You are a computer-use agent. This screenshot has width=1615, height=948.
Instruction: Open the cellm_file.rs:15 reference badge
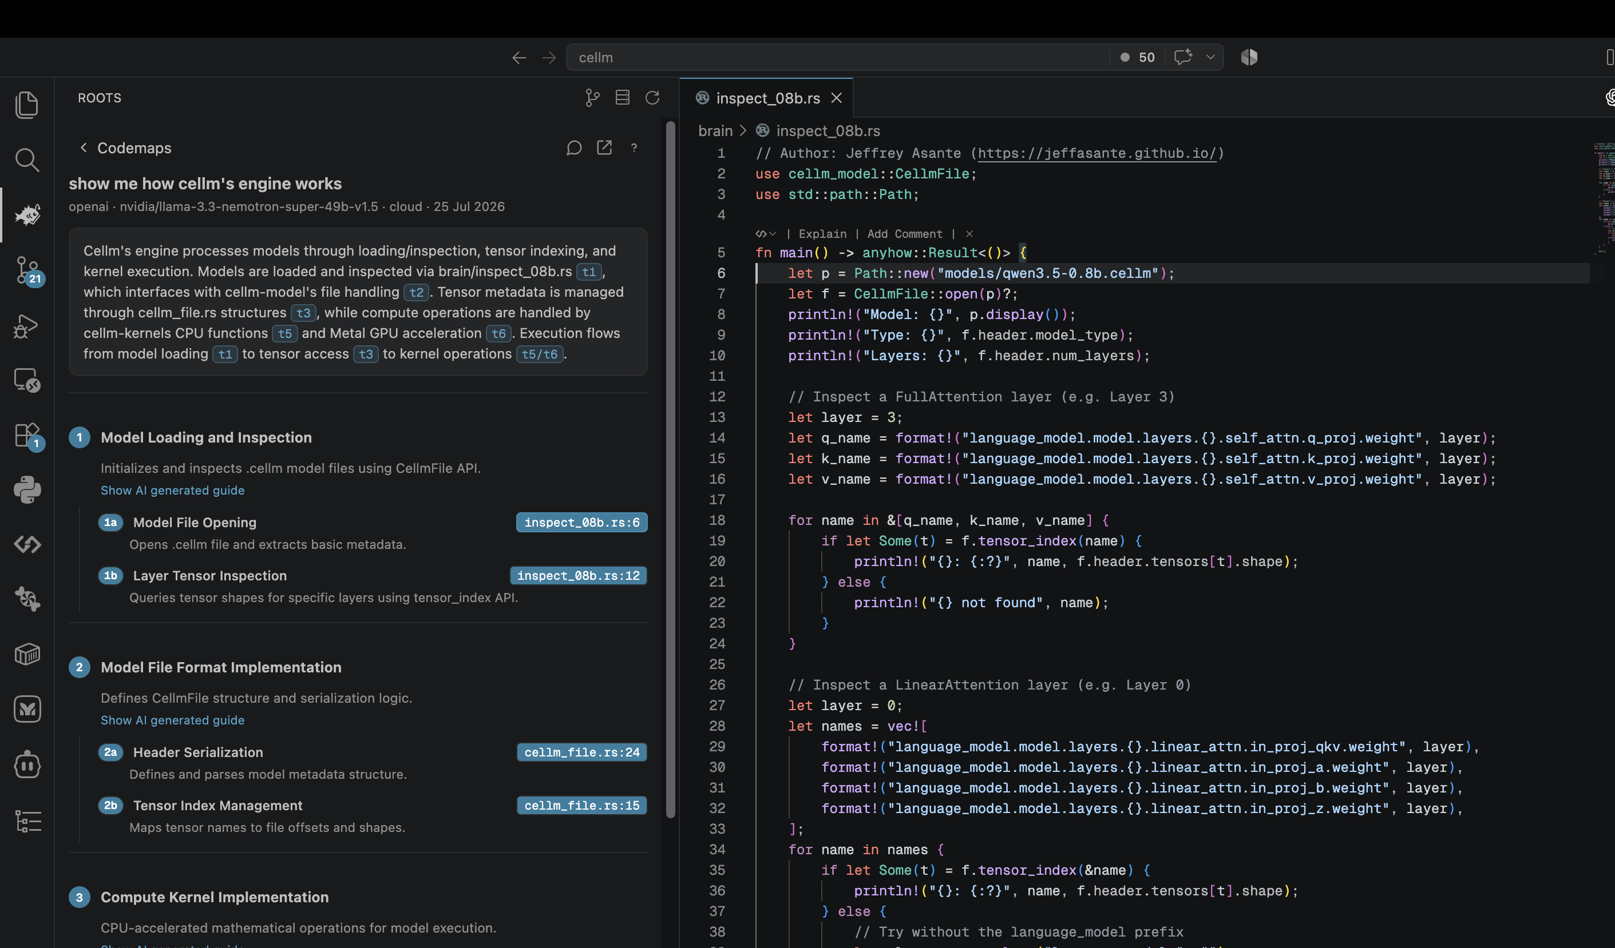582,804
